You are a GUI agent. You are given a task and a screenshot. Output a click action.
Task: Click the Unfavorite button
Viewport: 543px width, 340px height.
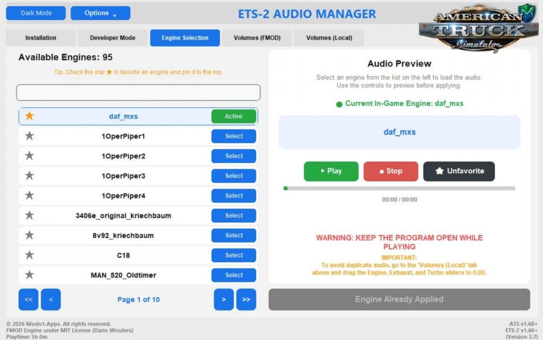pyautogui.click(x=459, y=171)
